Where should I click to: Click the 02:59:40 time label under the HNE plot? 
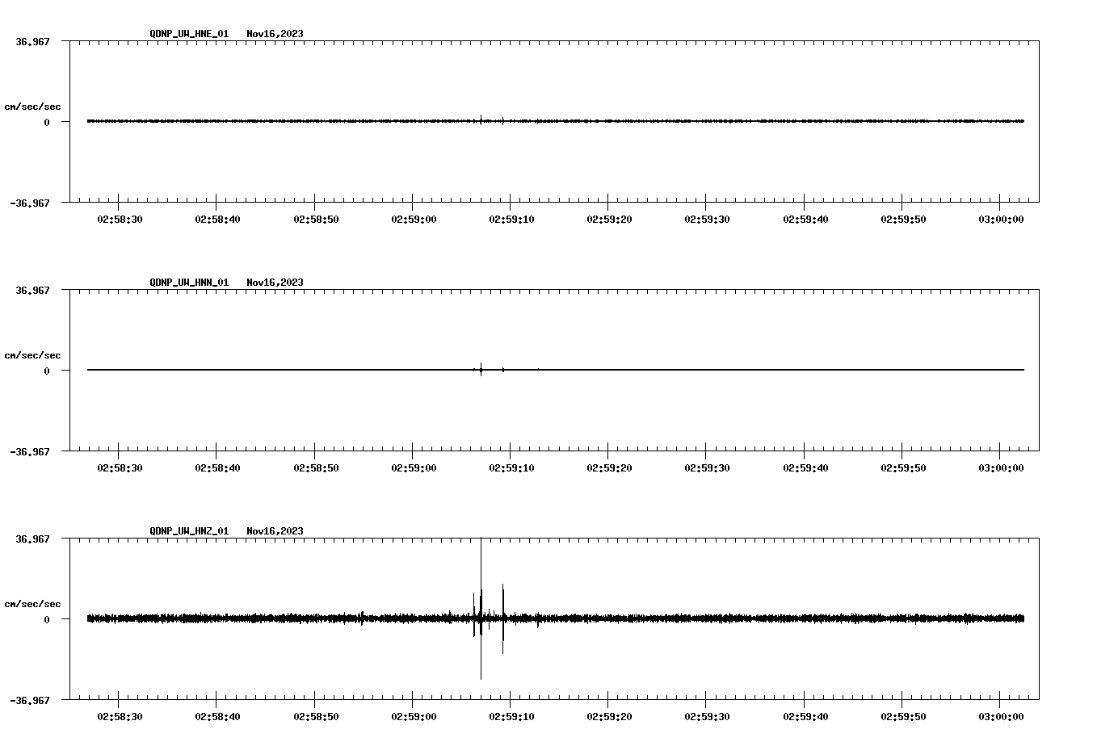(x=805, y=219)
